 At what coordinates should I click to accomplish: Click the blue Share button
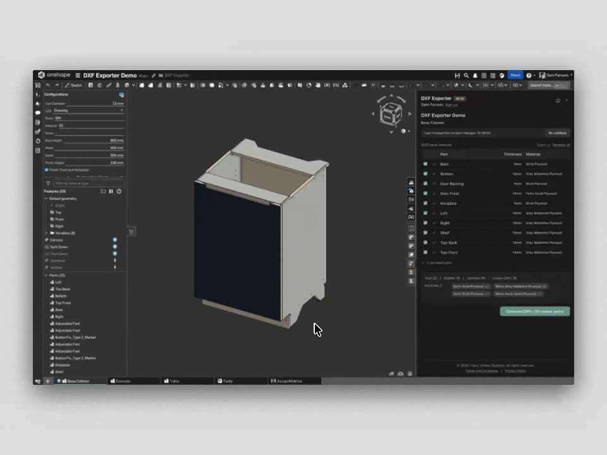point(515,75)
